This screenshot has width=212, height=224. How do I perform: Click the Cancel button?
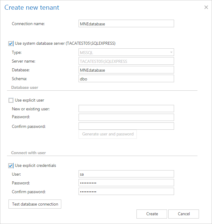183,214
